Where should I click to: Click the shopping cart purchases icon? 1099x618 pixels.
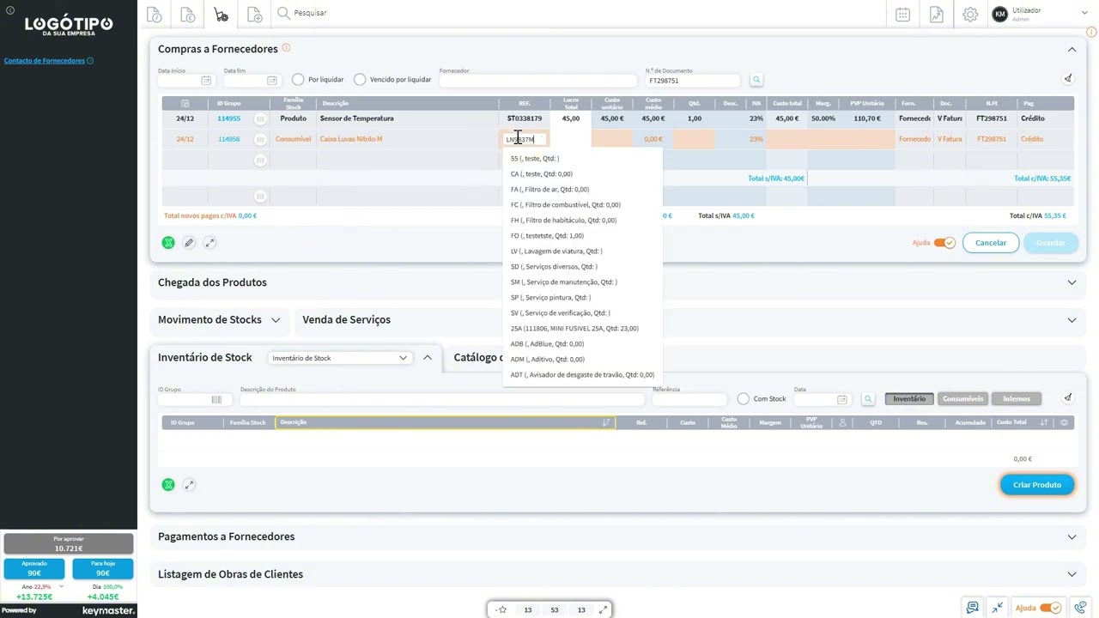(x=222, y=15)
